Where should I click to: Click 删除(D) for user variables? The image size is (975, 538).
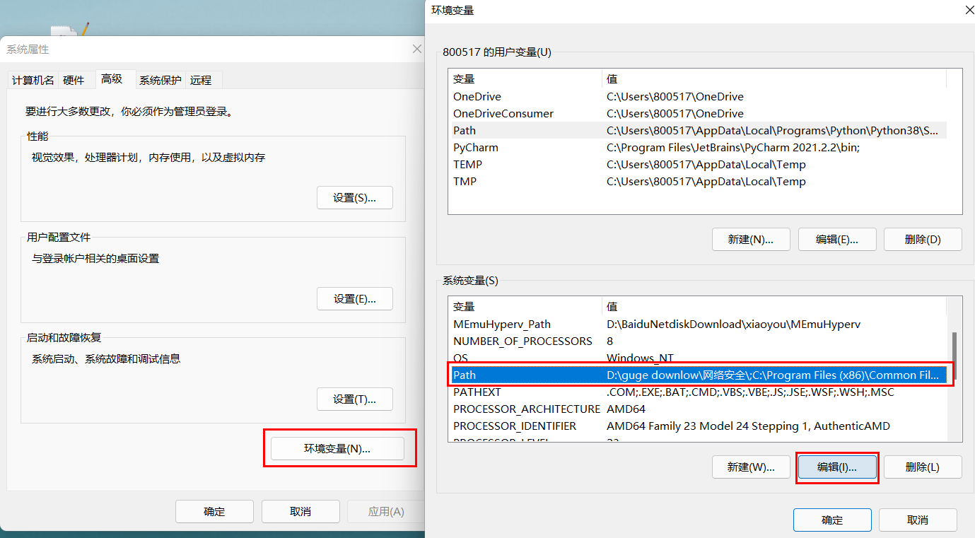(x=923, y=239)
